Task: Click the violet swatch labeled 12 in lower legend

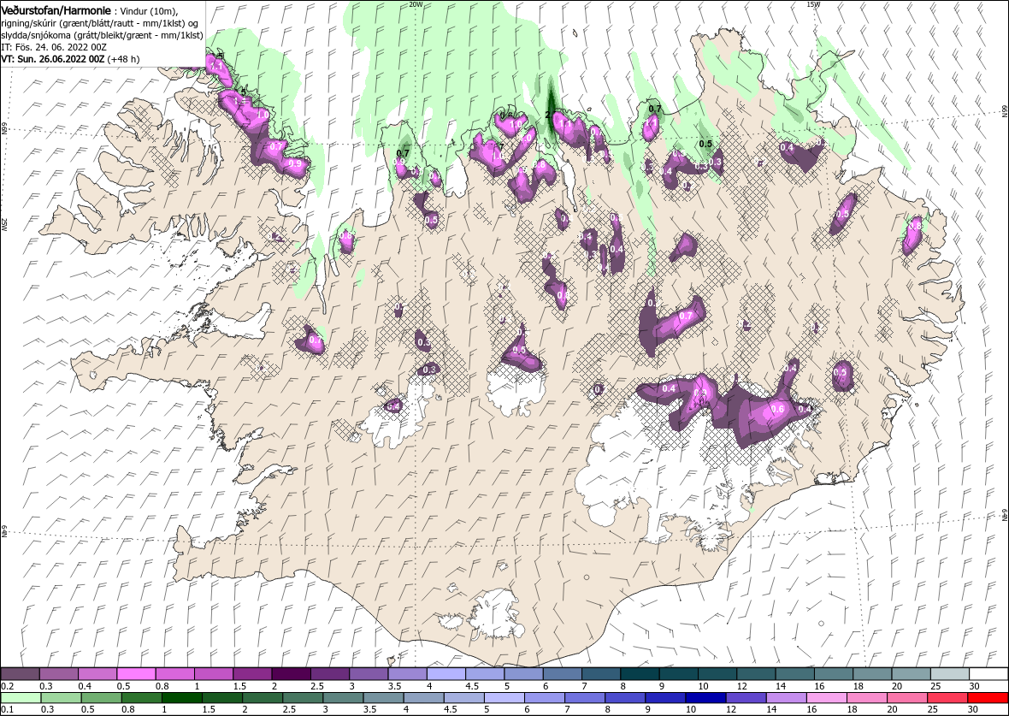Action: coord(745,698)
